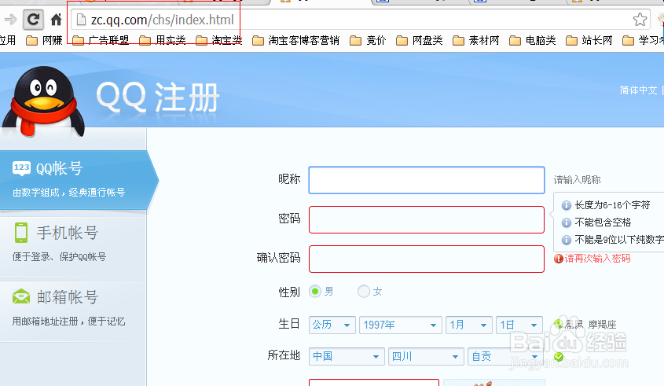The height and width of the screenshot is (386, 664).
Task: Open the 1月 birth month dropdown
Action: pyautogui.click(x=469, y=325)
